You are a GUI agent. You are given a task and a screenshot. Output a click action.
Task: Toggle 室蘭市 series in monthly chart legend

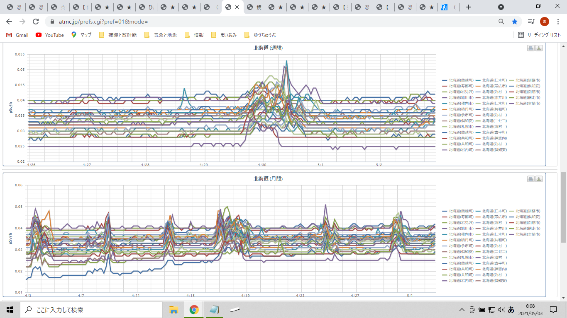[x=525, y=234]
